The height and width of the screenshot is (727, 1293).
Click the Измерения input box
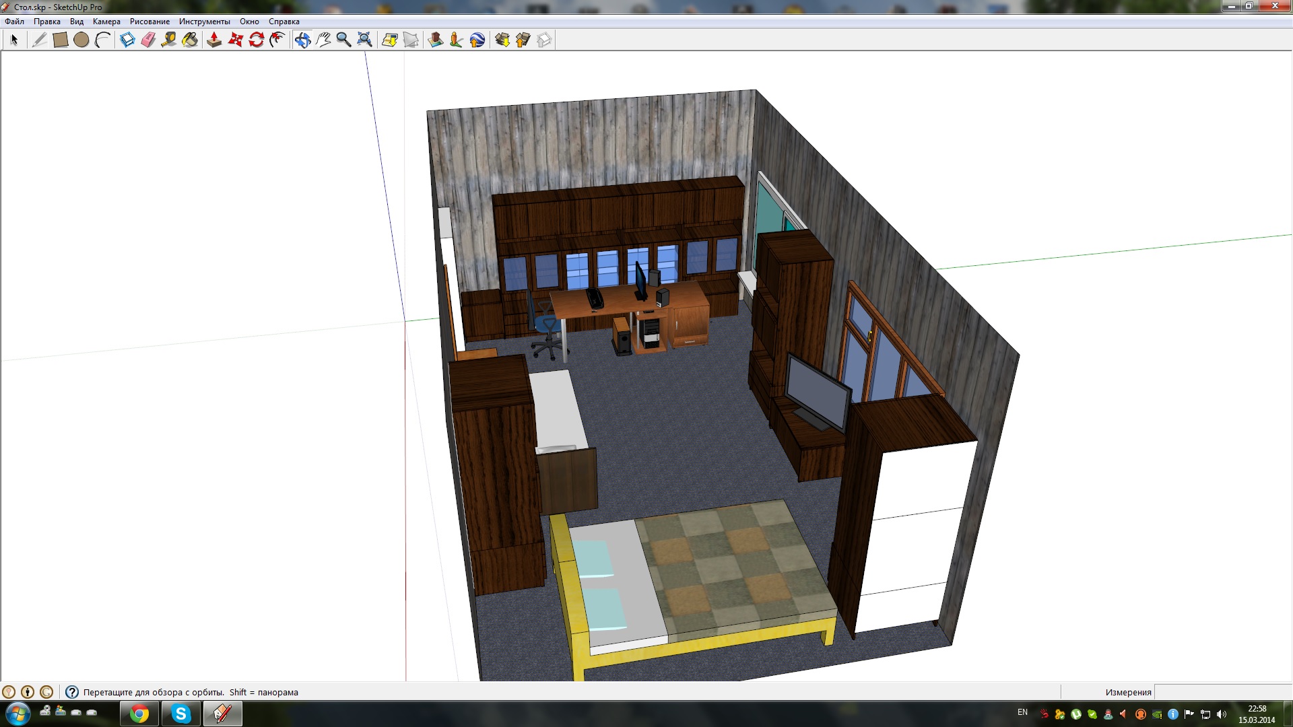(1222, 692)
